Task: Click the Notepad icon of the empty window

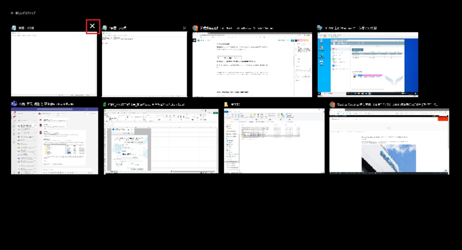Action: (14, 28)
